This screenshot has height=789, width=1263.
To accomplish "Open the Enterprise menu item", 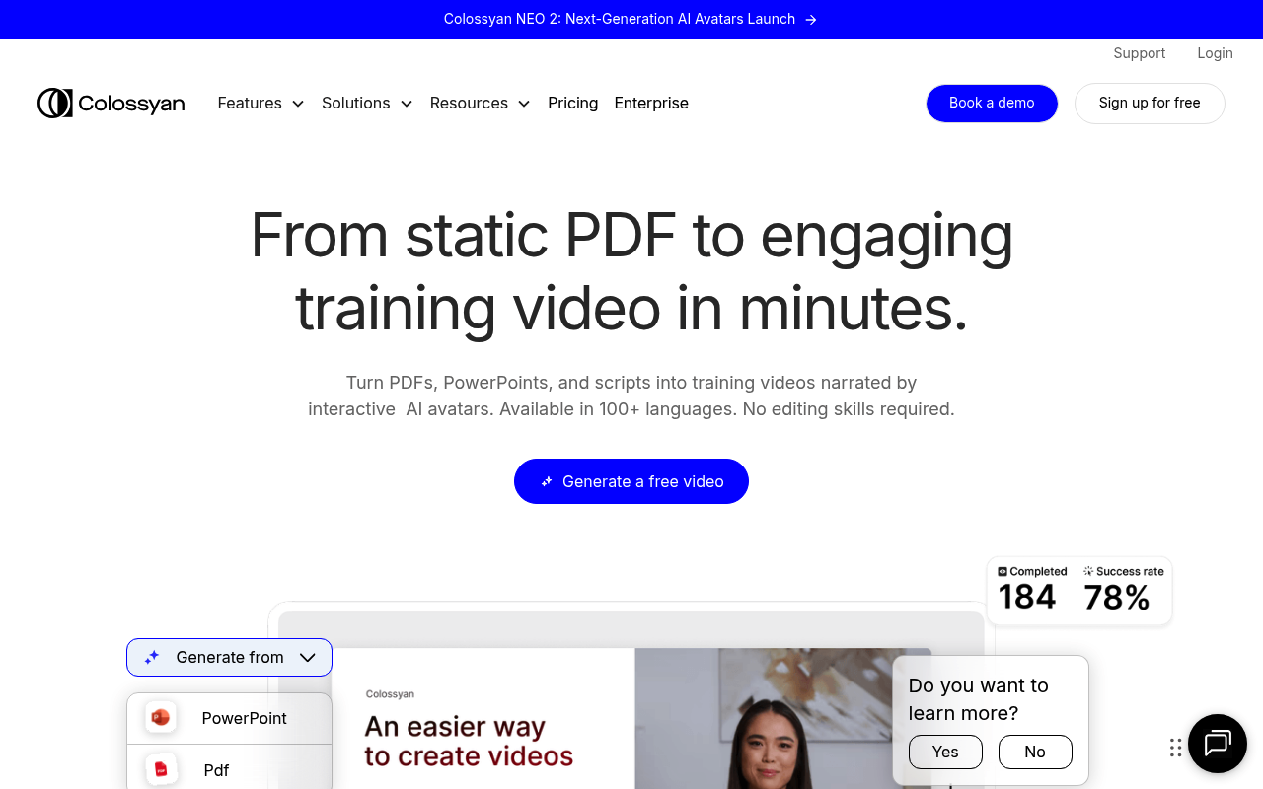I will click(x=651, y=104).
